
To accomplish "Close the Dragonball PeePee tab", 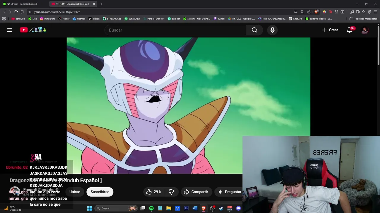I will pyautogui.click(x=94, y=4).
